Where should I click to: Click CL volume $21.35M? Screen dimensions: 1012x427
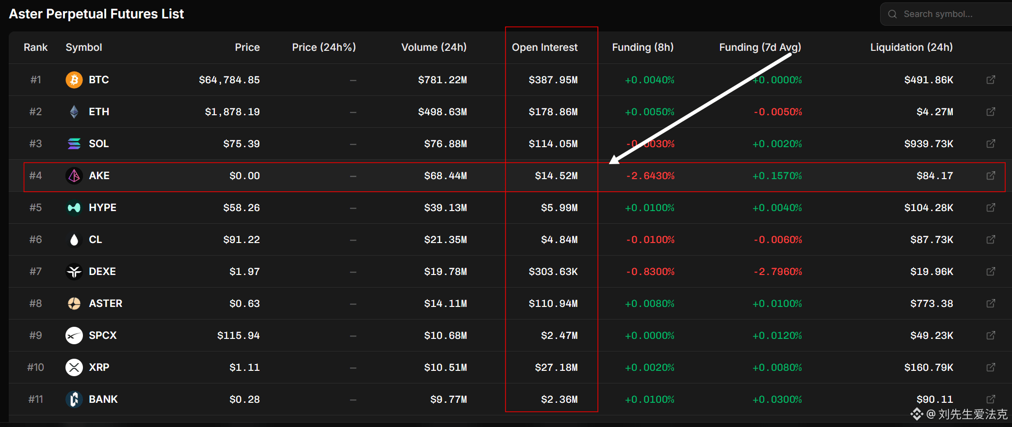coord(445,240)
